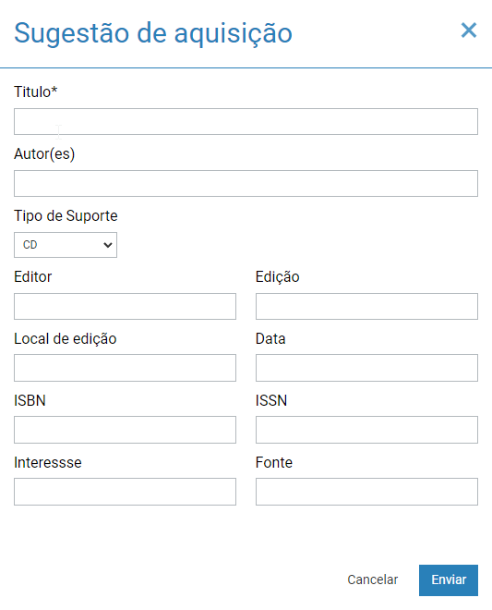Click the Edição text box
The height and width of the screenshot is (610, 492).
click(x=366, y=307)
